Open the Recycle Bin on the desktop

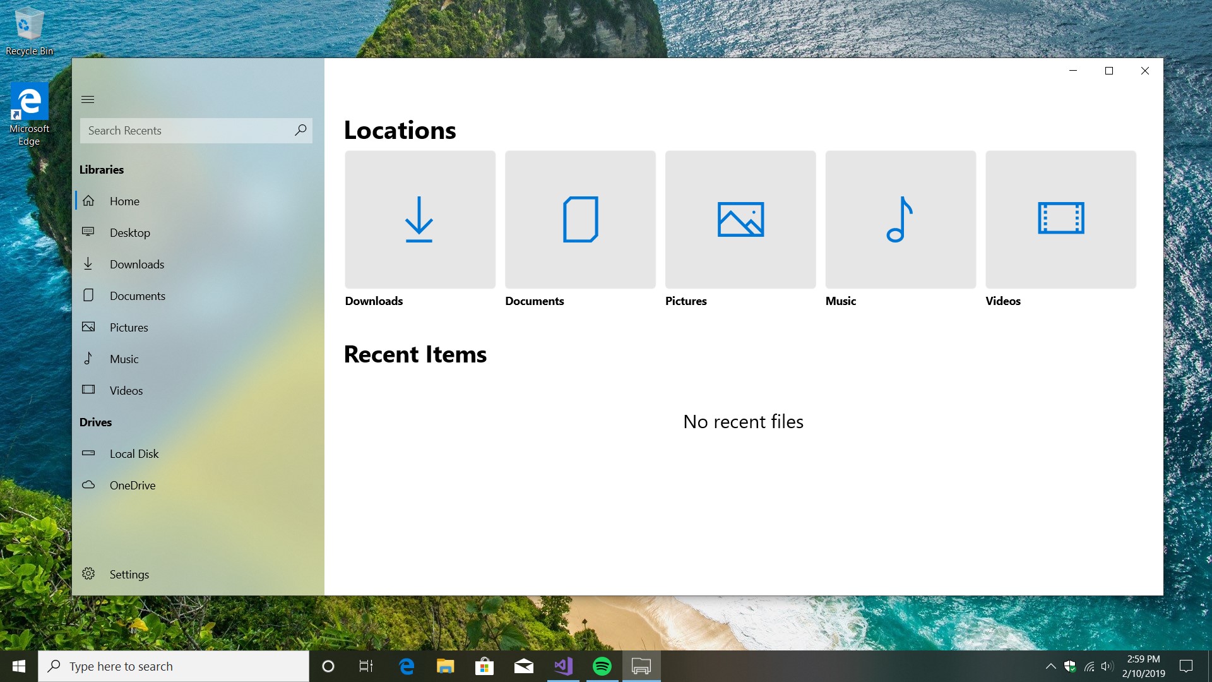(28, 25)
